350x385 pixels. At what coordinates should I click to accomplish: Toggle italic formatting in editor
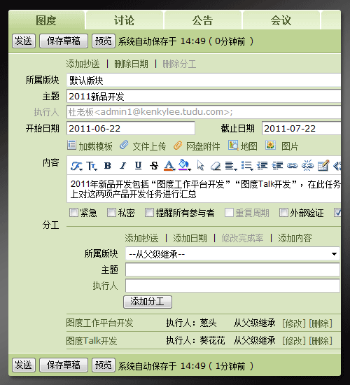pyautogui.click(x=122, y=166)
